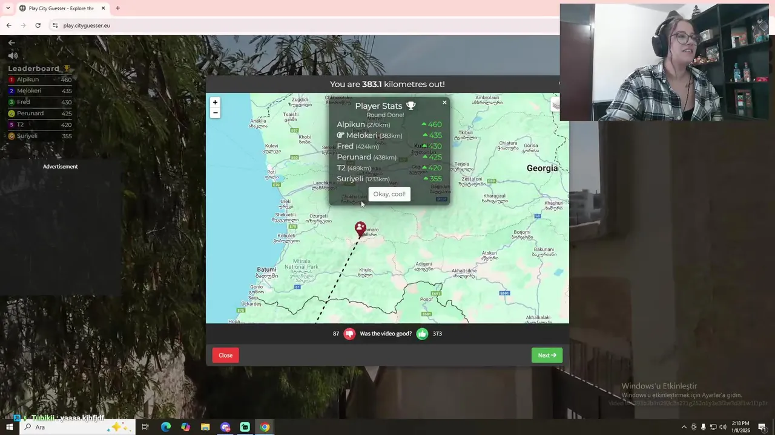
Task: Open Copilot app from taskbar
Action: [185, 427]
